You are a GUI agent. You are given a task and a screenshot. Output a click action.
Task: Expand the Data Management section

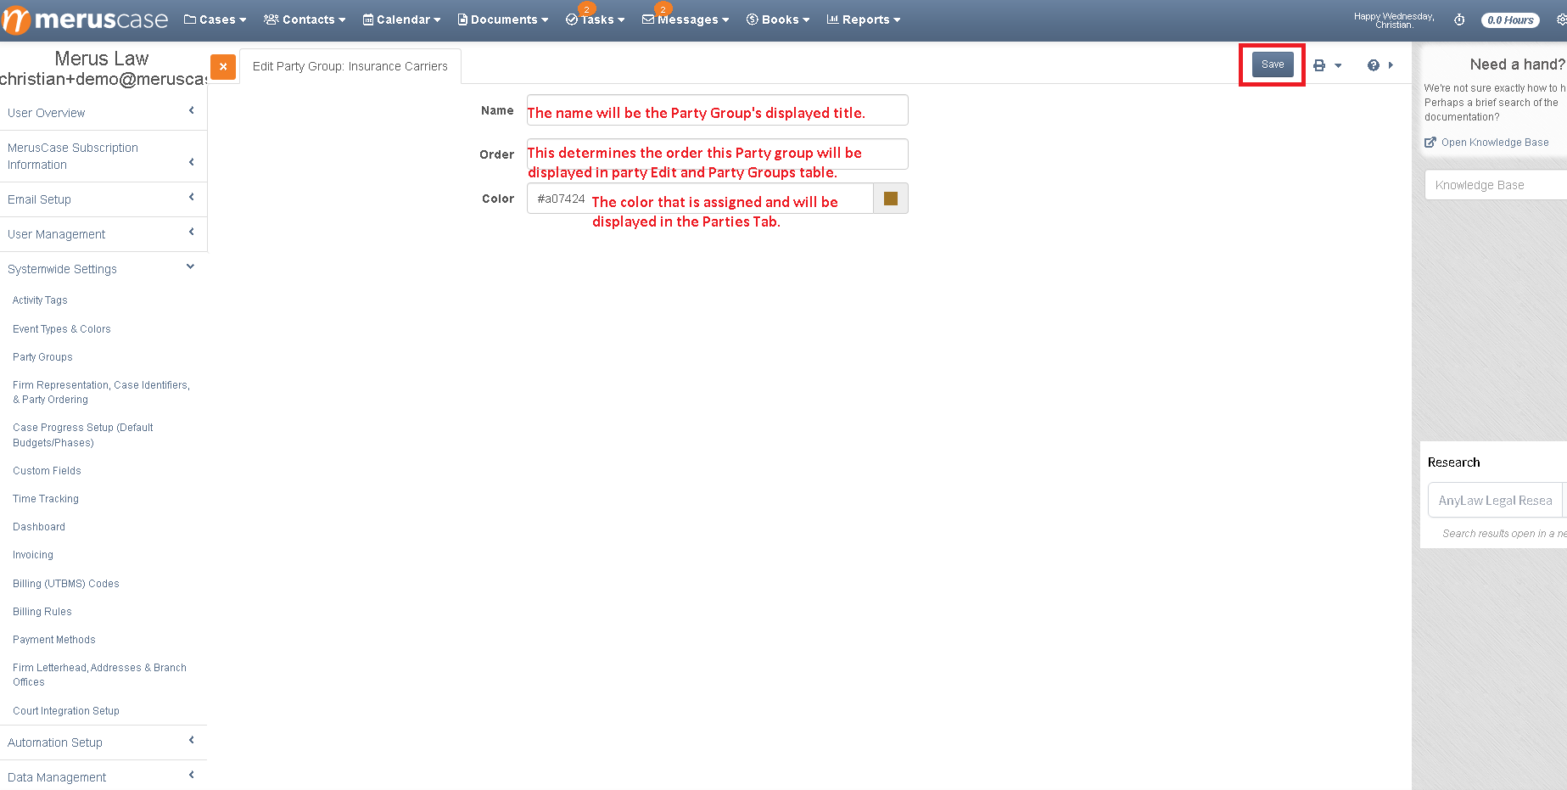point(104,777)
